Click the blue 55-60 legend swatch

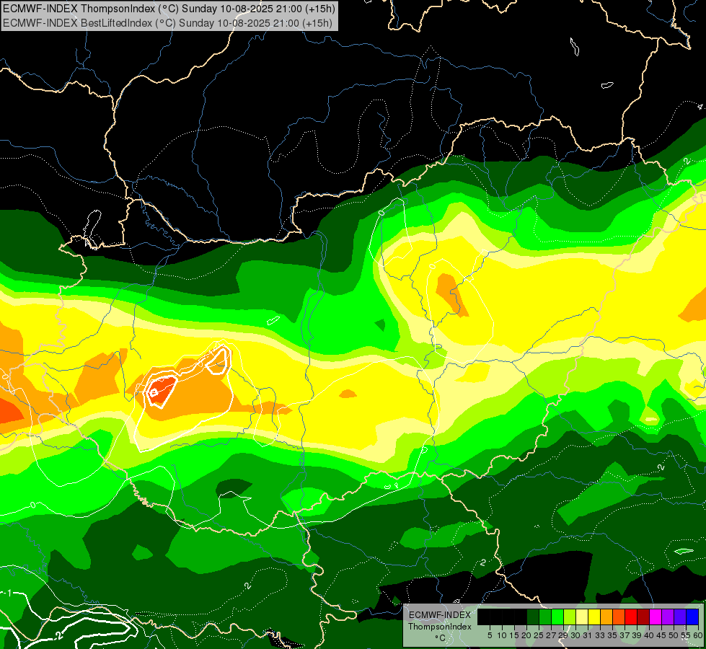tap(692, 617)
